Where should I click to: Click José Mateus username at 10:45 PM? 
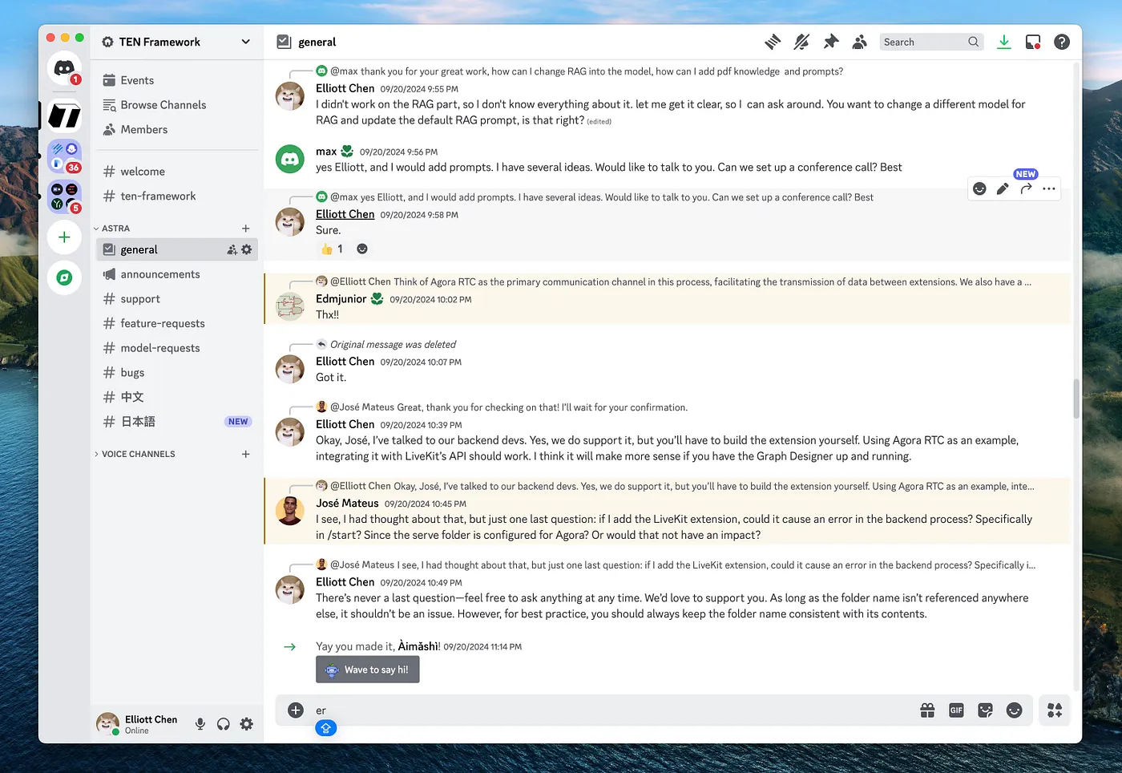point(347,504)
